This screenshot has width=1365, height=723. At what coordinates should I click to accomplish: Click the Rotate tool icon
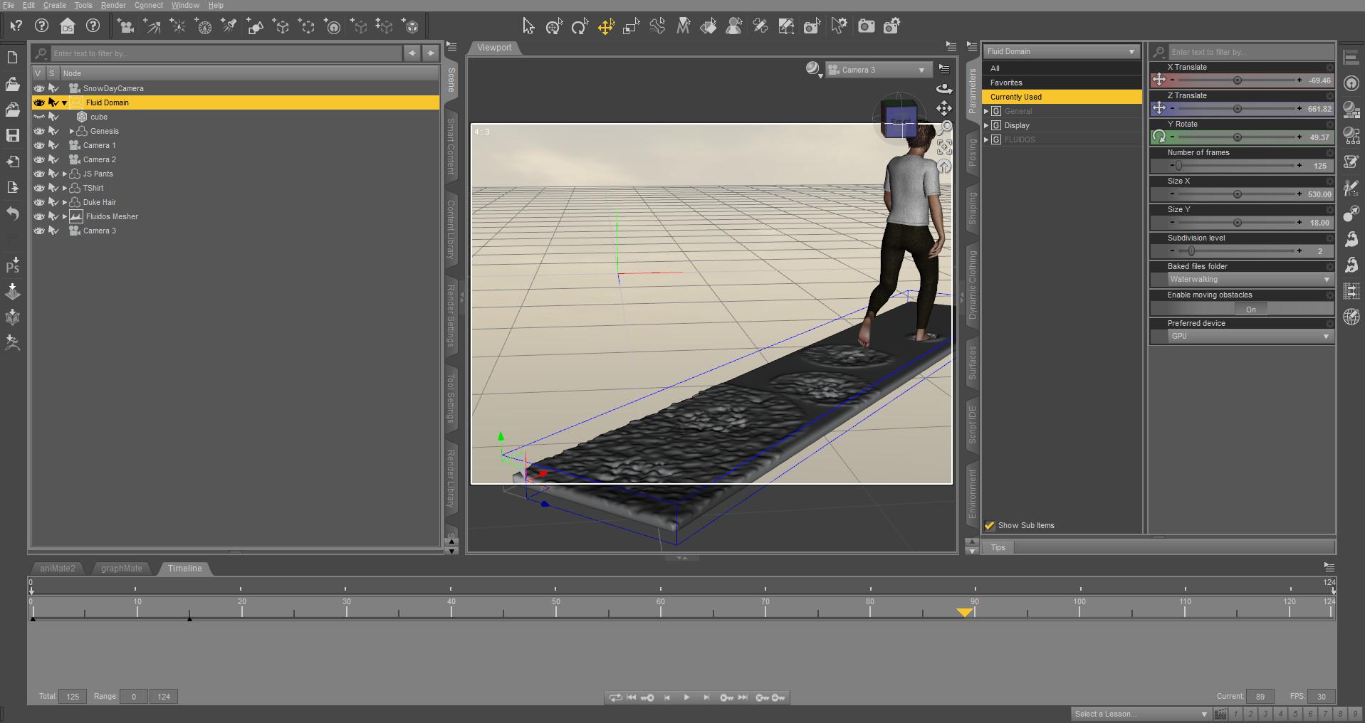580,27
